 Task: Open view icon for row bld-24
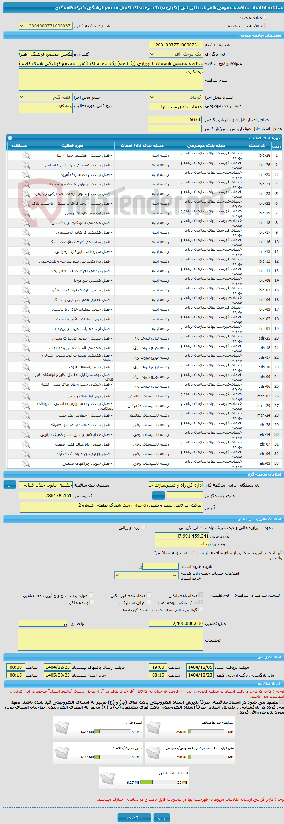(x=26, y=184)
